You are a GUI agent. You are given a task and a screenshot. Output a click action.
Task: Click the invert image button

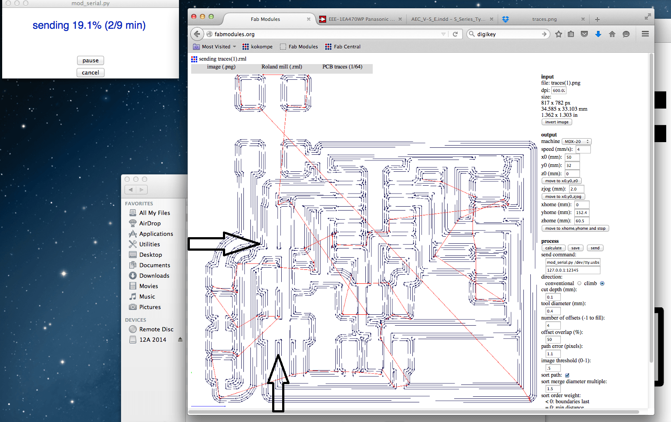click(x=556, y=122)
